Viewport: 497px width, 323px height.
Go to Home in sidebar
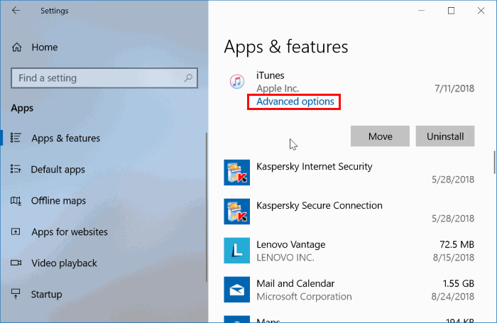click(x=45, y=48)
